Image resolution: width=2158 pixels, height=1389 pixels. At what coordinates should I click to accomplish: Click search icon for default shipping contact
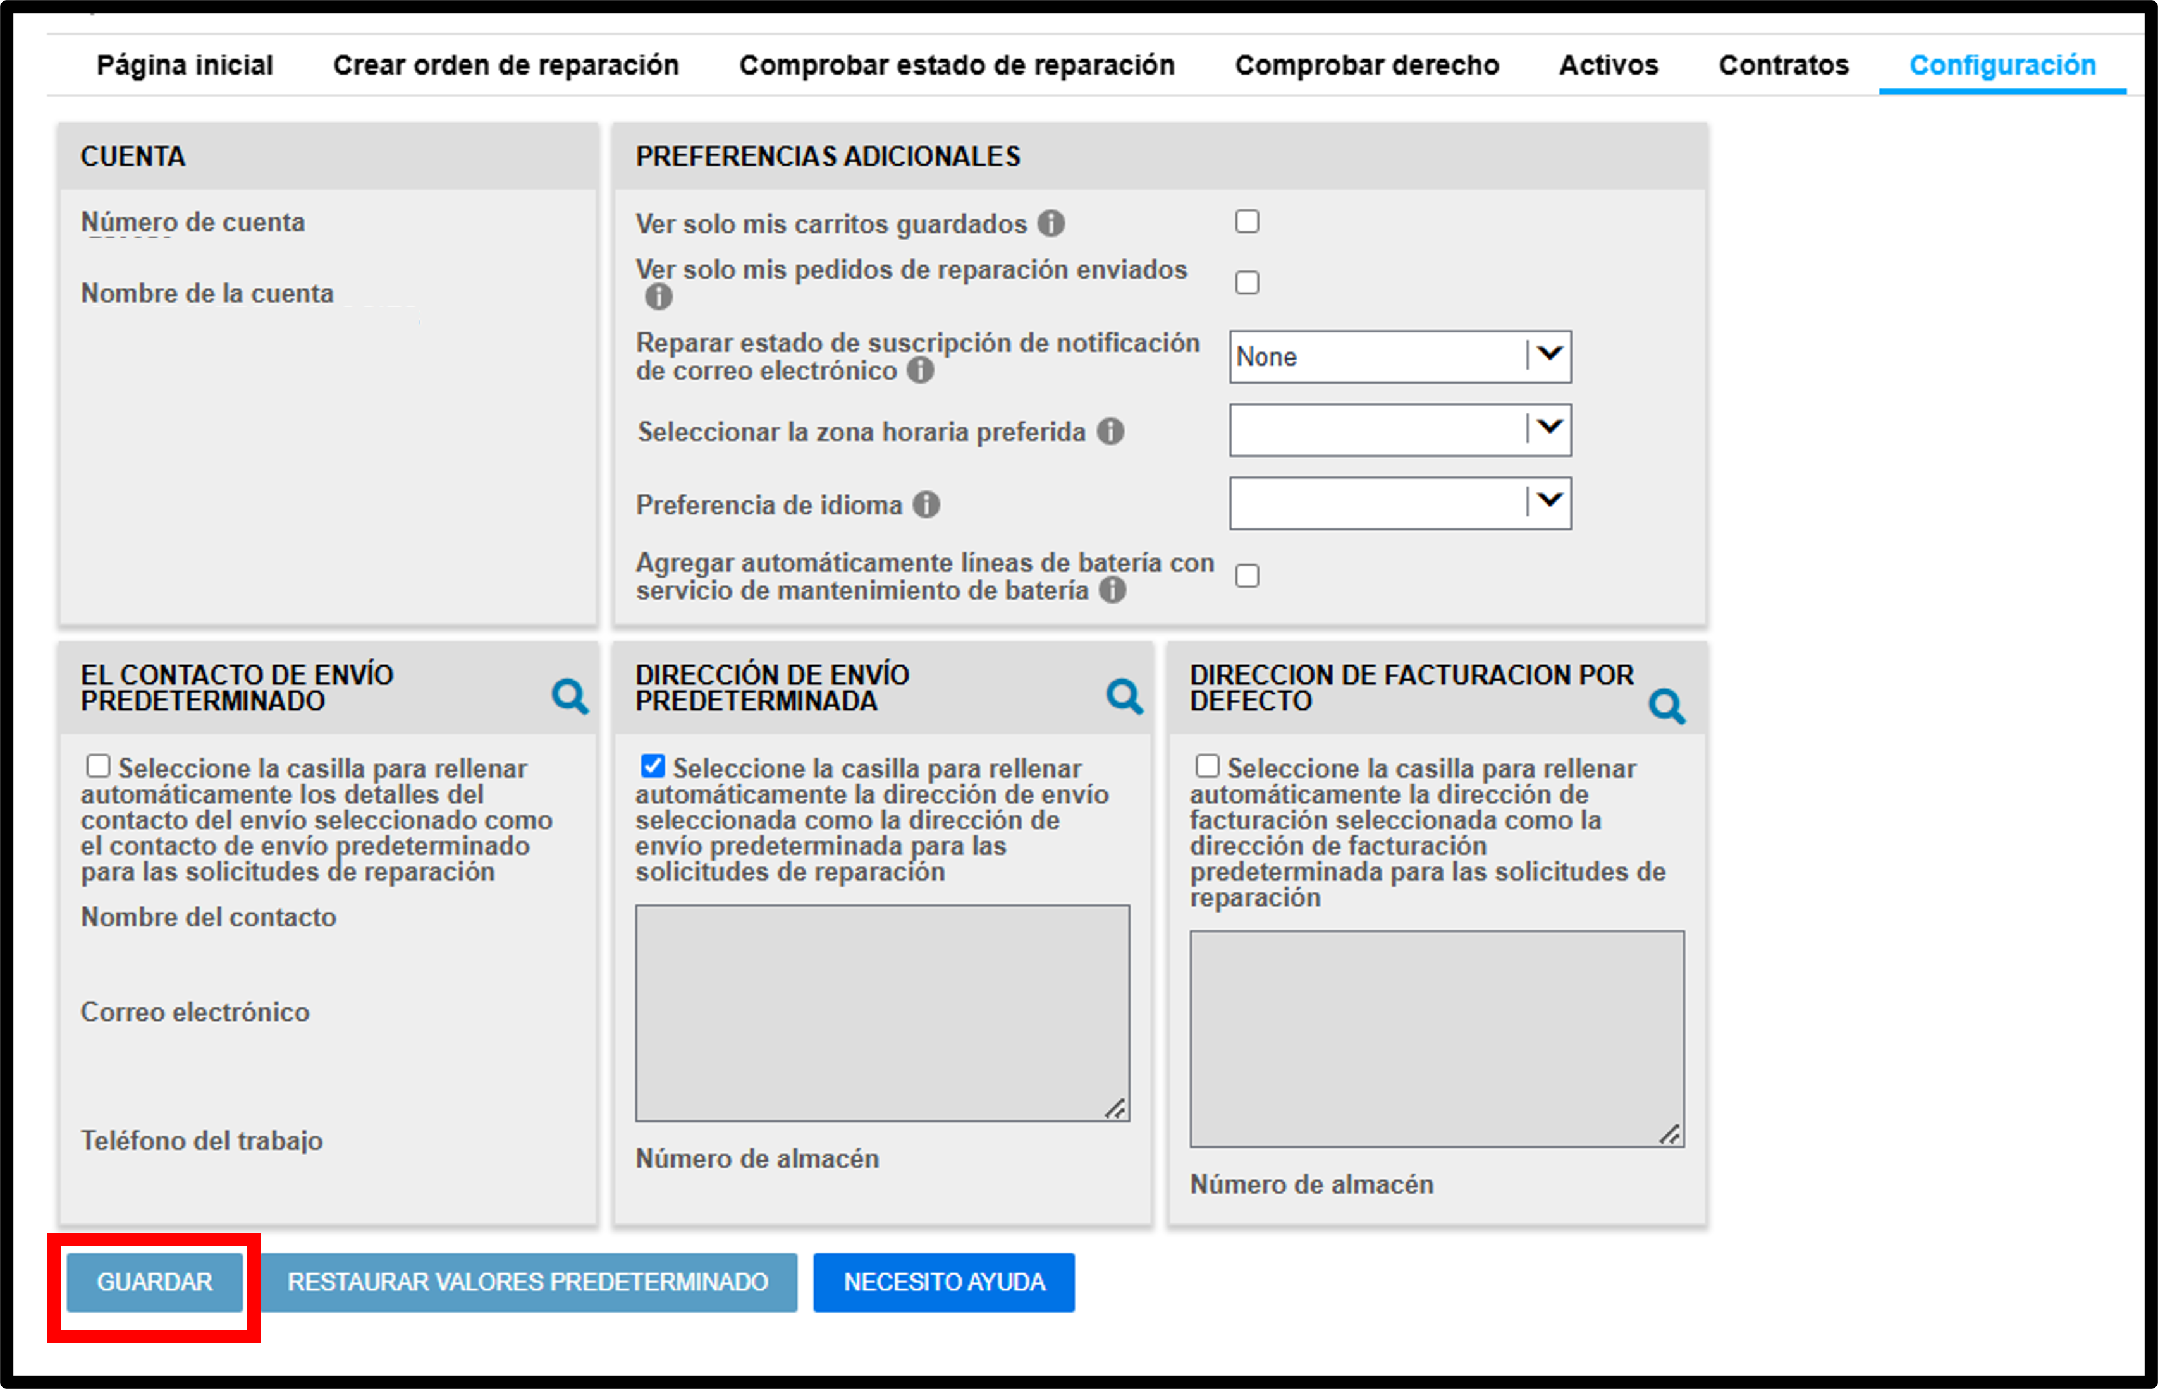pyautogui.click(x=570, y=696)
